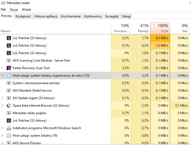The height and width of the screenshot is (146, 191).
Task: Sort by the Procesor column header
Action: click(x=121, y=28)
